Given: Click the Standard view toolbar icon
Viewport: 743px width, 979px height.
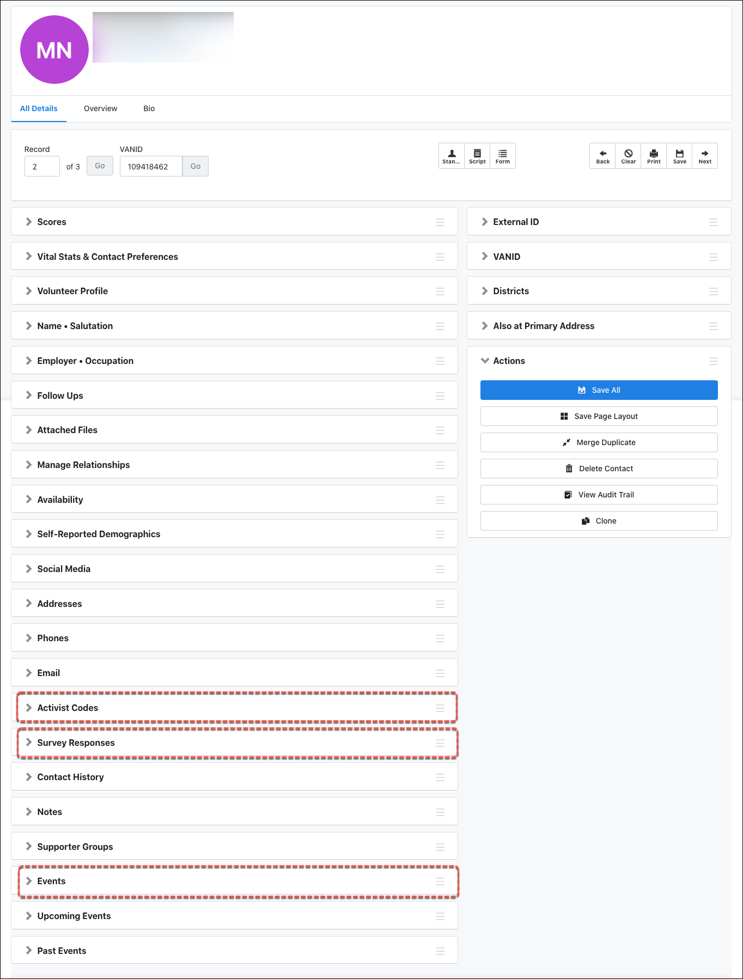Looking at the screenshot, I should (x=452, y=156).
